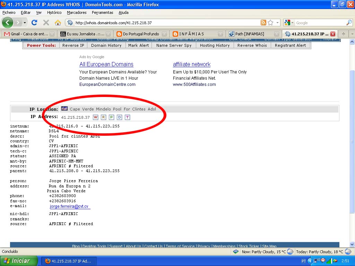Open the affiliate network ad link
This screenshot has width=355, height=266.
tap(192, 64)
